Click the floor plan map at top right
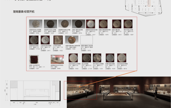171x108 pixels. (x=144, y=7)
